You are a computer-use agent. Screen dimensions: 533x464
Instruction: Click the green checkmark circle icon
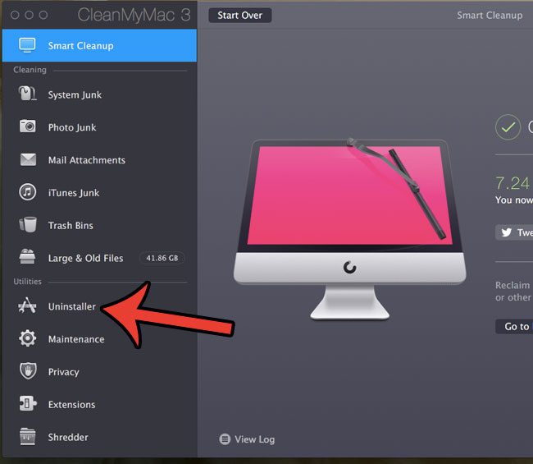[x=508, y=127]
